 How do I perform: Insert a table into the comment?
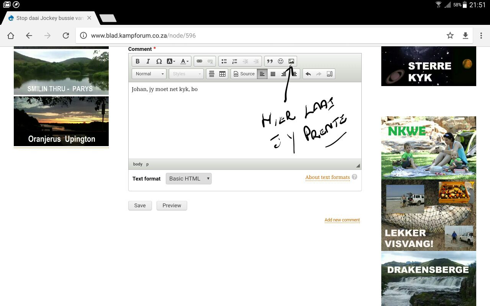[x=222, y=74]
